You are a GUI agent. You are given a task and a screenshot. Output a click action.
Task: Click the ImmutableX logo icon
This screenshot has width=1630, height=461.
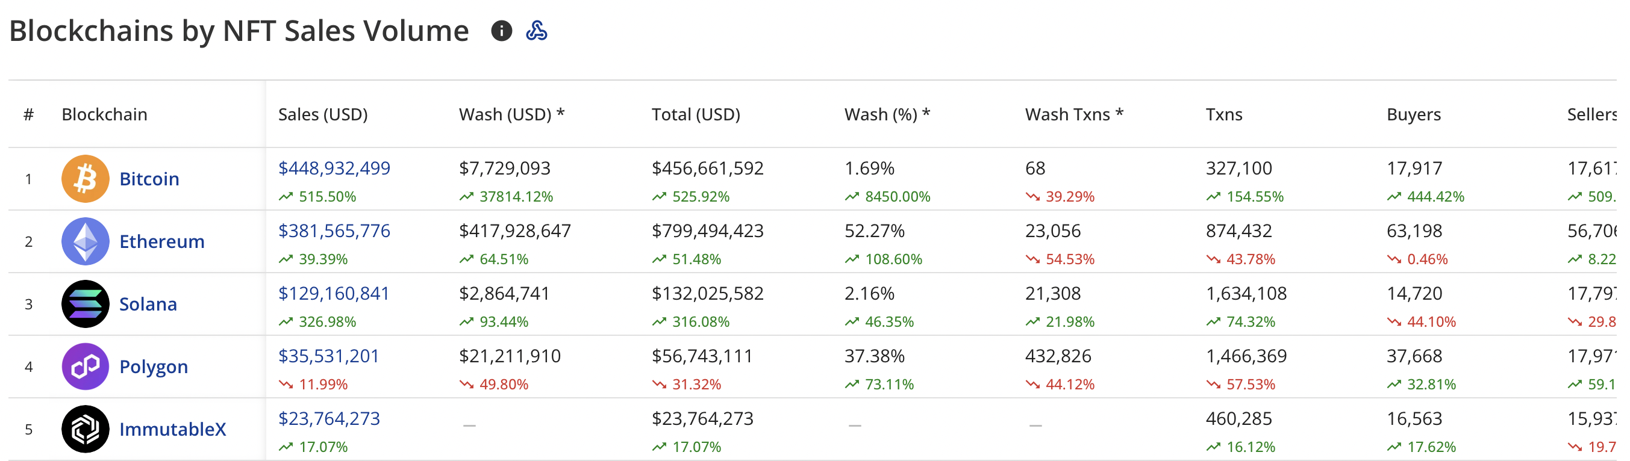[86, 429]
